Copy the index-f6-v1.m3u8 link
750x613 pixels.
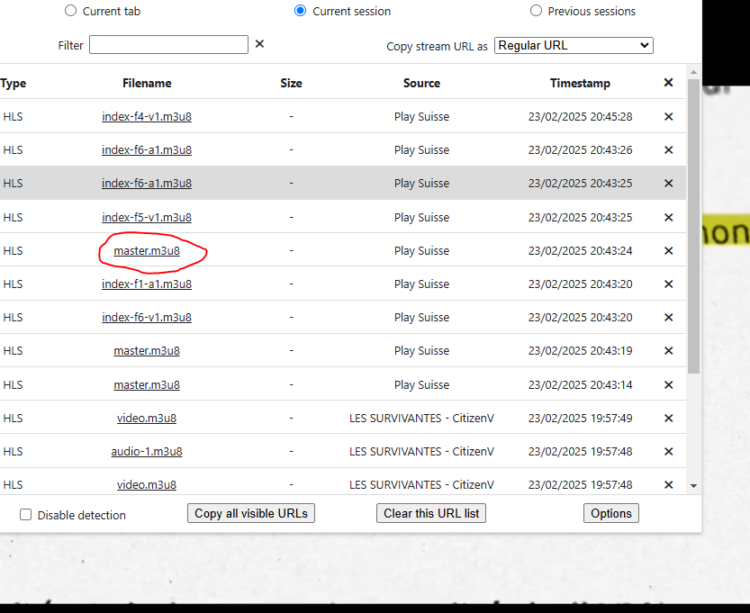click(147, 318)
